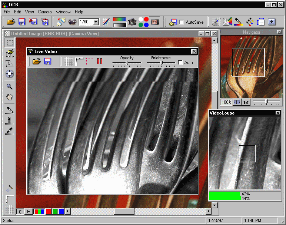The height and width of the screenshot is (225, 286).
Task: Pause the live video feed
Action: point(100,61)
